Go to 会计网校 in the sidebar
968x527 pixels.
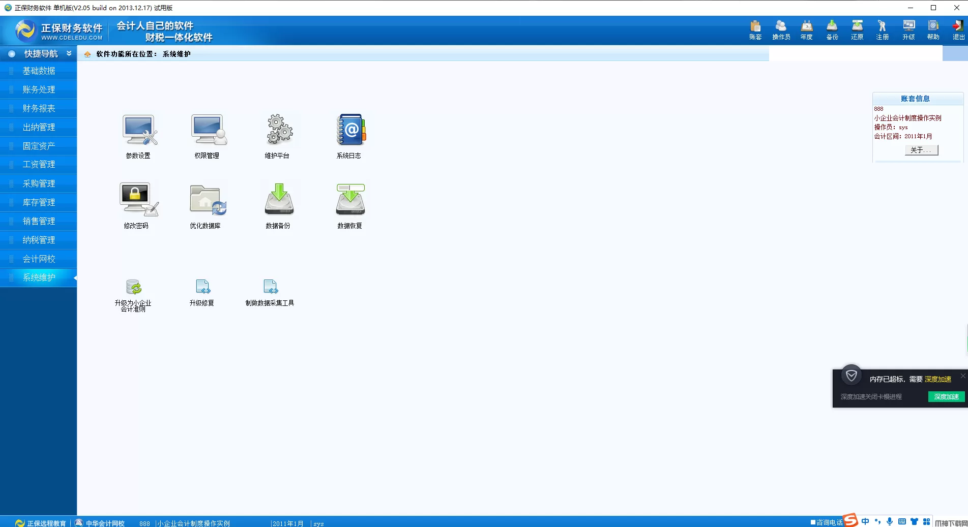click(x=39, y=259)
